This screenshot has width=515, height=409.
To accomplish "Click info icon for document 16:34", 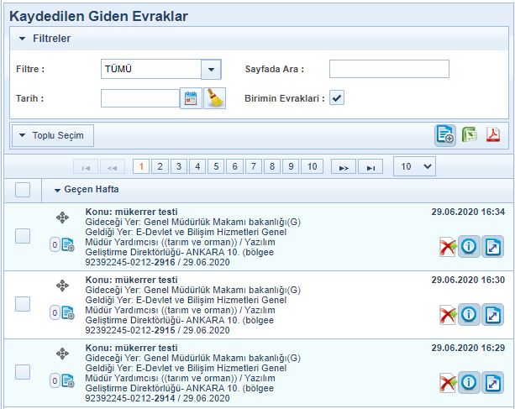I will tap(470, 246).
